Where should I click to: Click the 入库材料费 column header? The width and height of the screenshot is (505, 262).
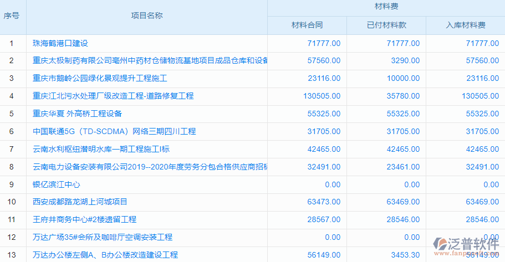pos(466,25)
